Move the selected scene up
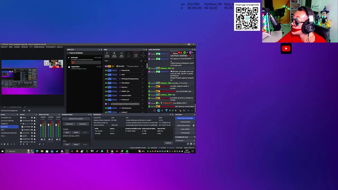This screenshot has height=190, width=338. click(x=11, y=144)
